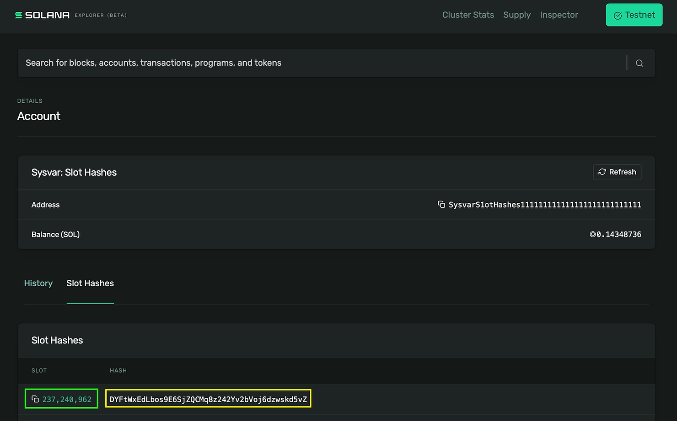Copy the Sysvar Slot Hashes address
Image resolution: width=677 pixels, height=421 pixels.
441,205
